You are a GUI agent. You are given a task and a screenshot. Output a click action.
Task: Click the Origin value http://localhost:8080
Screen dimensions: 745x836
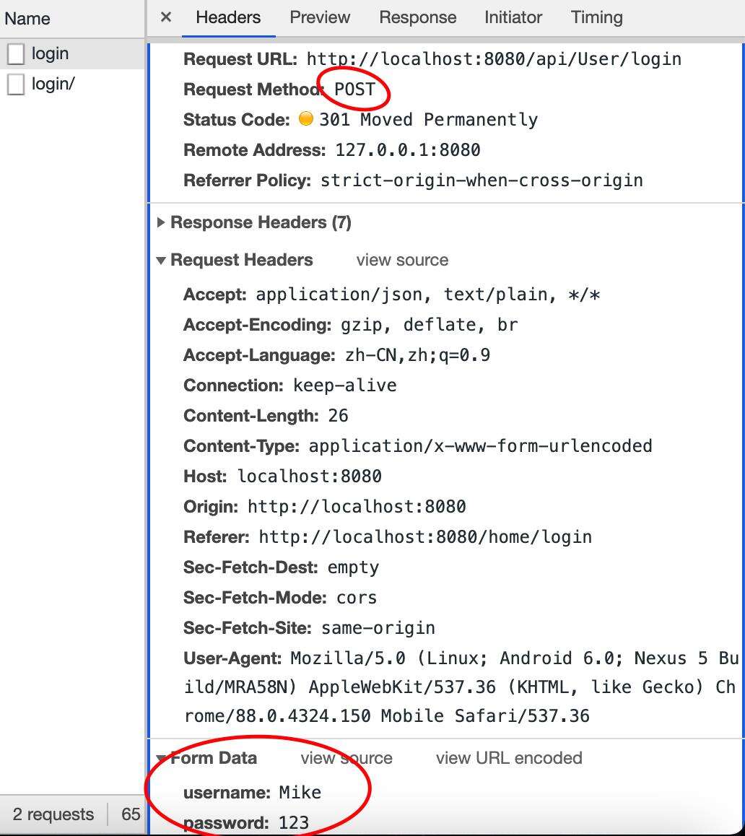357,507
